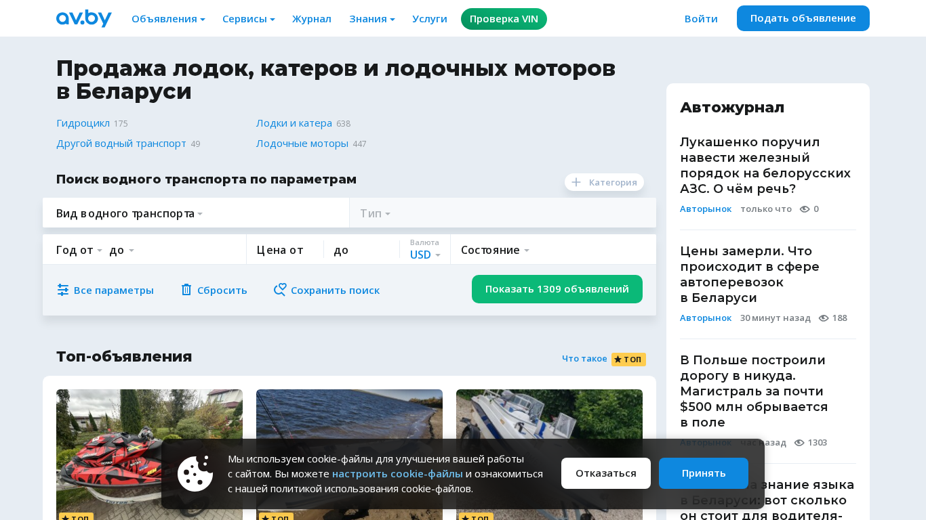Save search with Сохранить поиск
The height and width of the screenshot is (520, 926).
click(x=327, y=290)
